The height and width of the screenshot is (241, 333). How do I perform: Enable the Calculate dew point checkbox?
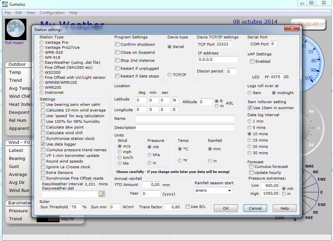43,127
